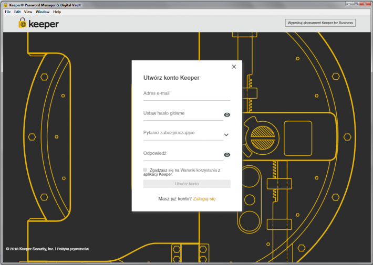The height and width of the screenshot is (265, 373).
Task: Tick the Warunki korzystania agreement checkbox
Action: click(x=145, y=169)
